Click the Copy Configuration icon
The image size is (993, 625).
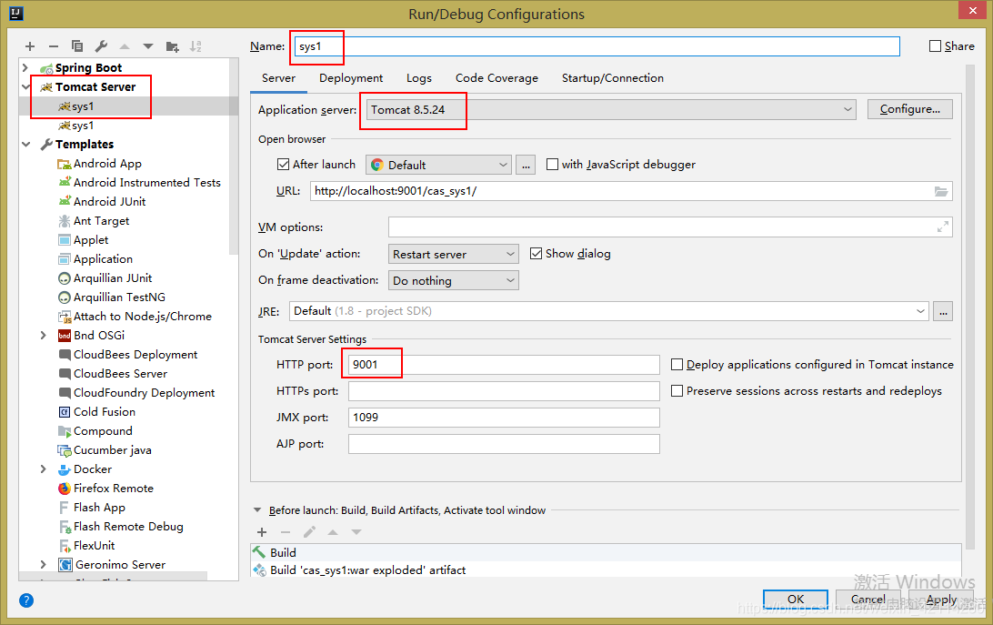coord(77,46)
